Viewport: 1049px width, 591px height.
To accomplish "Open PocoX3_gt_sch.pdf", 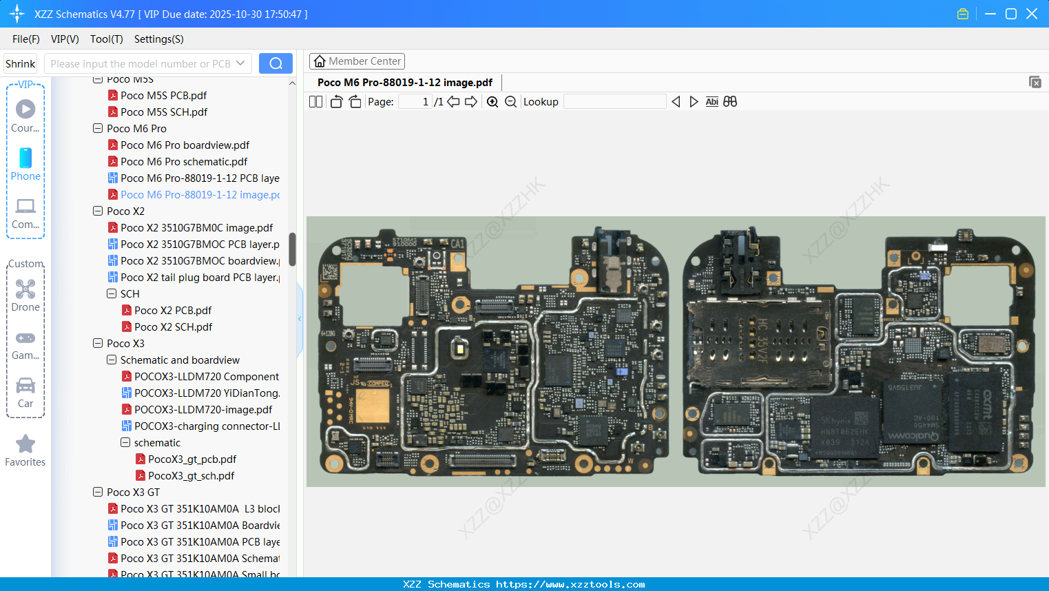I will [x=185, y=475].
